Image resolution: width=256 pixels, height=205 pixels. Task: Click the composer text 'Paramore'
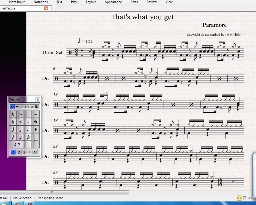[x=214, y=25]
